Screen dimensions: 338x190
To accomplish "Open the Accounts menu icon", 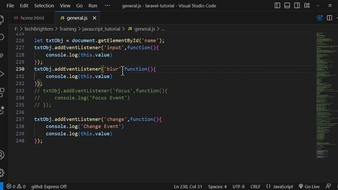I will point(2,155).
